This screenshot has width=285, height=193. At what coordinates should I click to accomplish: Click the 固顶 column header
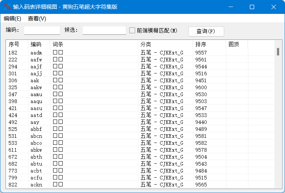click(237, 44)
